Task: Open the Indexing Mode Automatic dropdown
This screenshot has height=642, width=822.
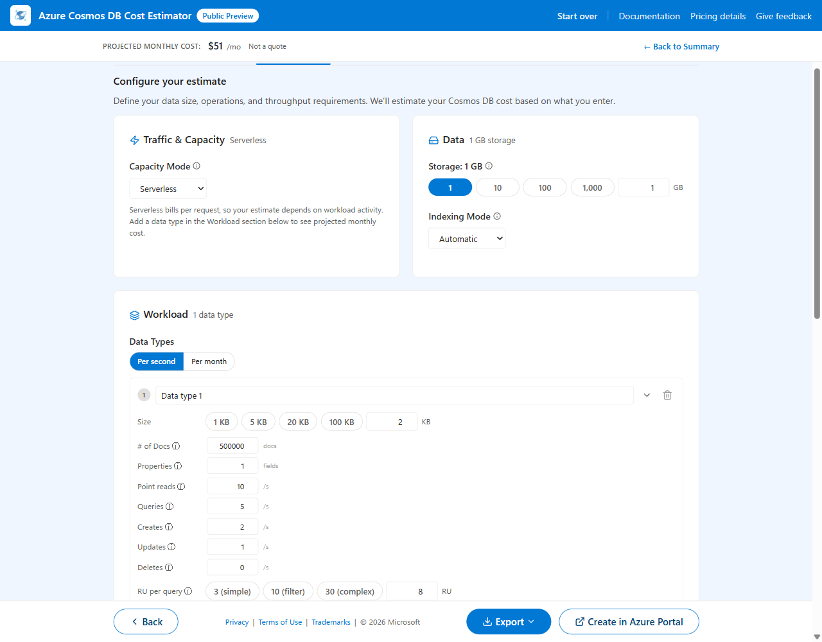Action: tap(467, 239)
